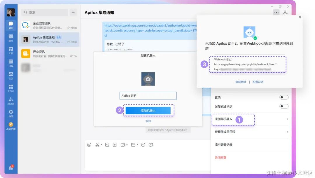Open the 会议 meetings section
Viewport: 315px width, 178px height.
[11, 76]
